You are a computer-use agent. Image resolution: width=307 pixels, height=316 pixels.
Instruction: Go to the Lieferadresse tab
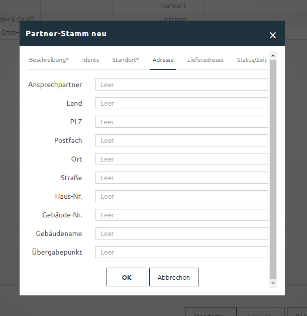[x=206, y=60]
